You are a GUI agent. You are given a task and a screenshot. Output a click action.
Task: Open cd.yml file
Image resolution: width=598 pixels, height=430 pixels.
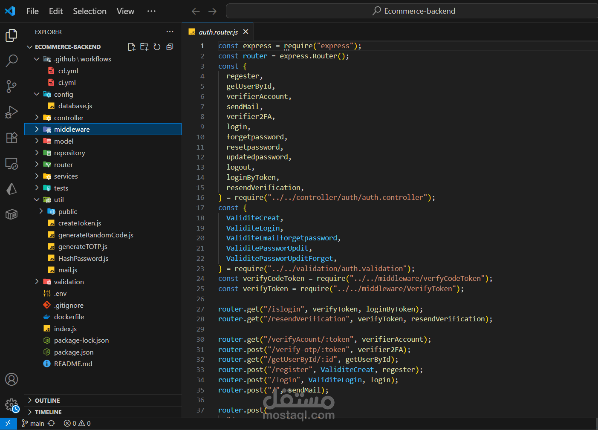[x=103, y=71]
